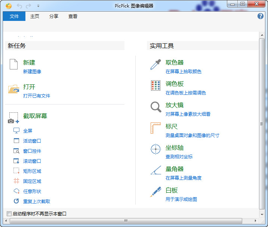Launch the 坐标轴 tool link
Image resolution: width=268 pixels, height=227 pixels.
[x=175, y=147]
